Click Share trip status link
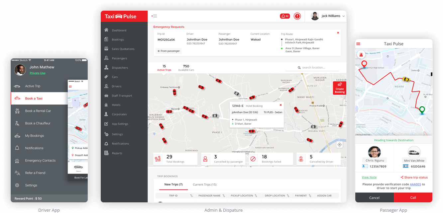 click(x=414, y=177)
